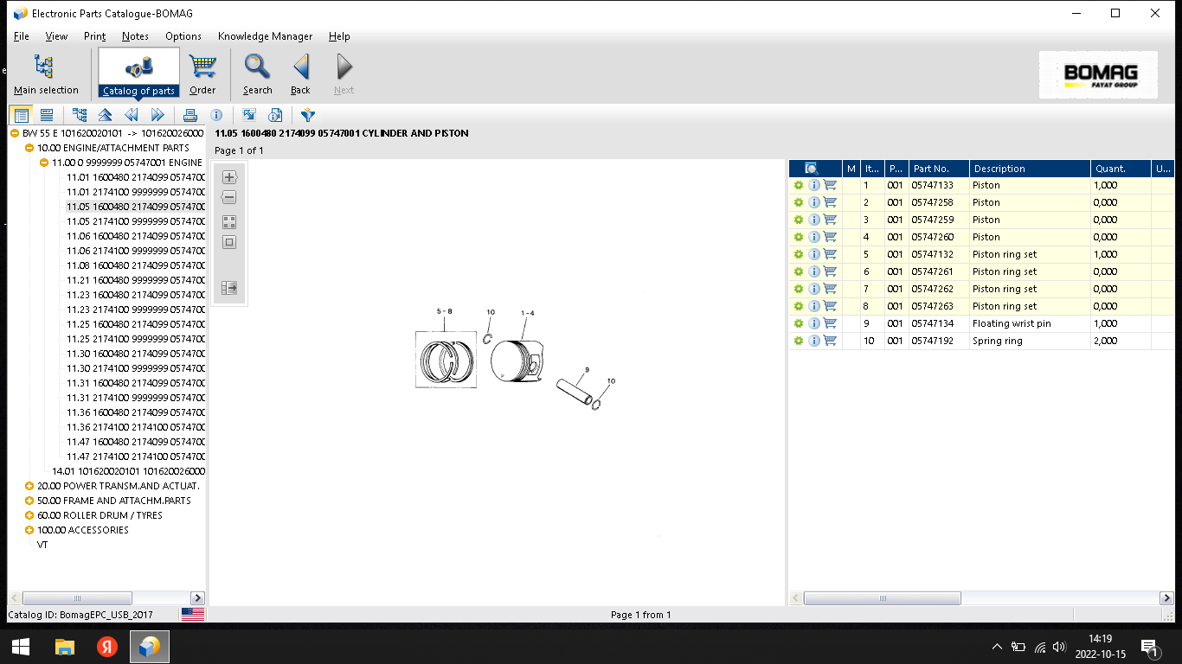Image resolution: width=1182 pixels, height=664 pixels.
Task: Click the double up-arrow toolbar icon
Action: [105, 115]
